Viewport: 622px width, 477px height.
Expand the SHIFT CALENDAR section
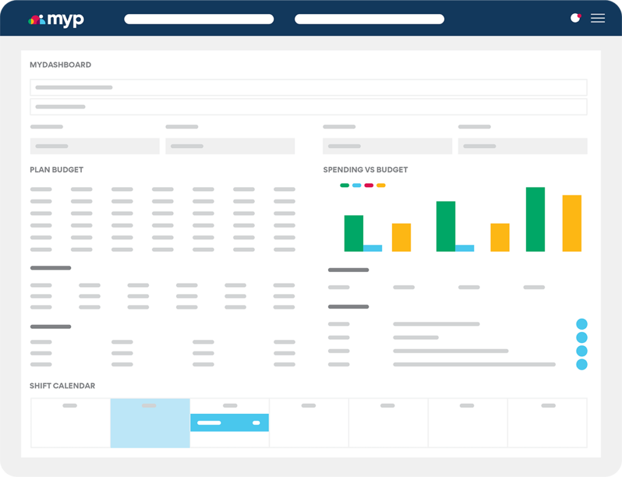click(63, 385)
